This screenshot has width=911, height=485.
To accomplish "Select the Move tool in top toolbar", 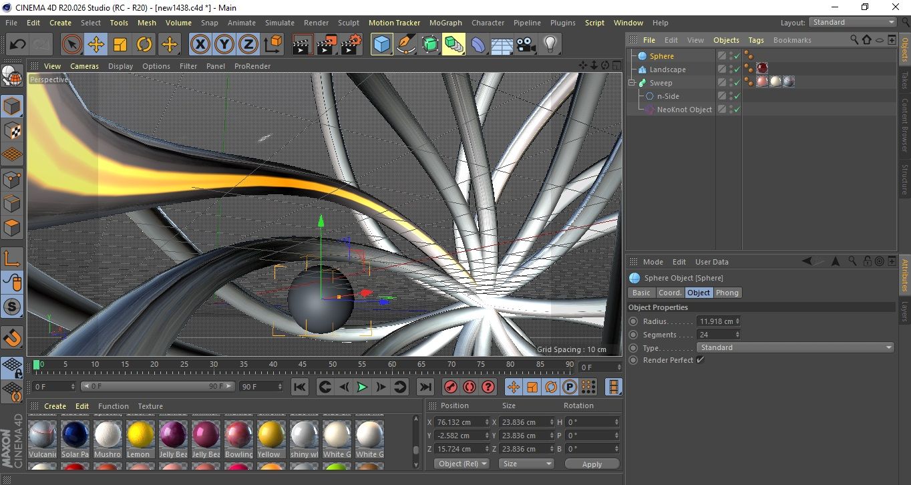I will tap(96, 45).
